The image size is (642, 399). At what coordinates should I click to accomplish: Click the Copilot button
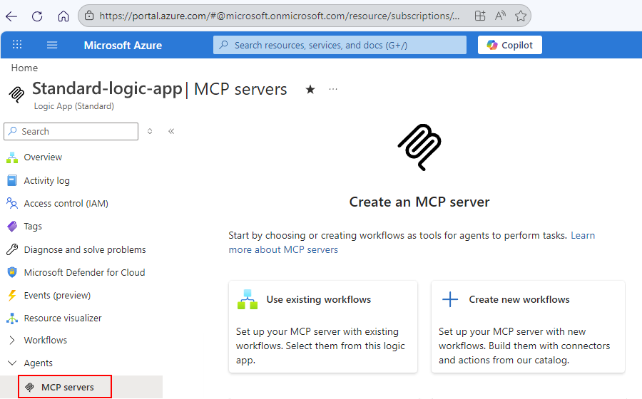[510, 45]
